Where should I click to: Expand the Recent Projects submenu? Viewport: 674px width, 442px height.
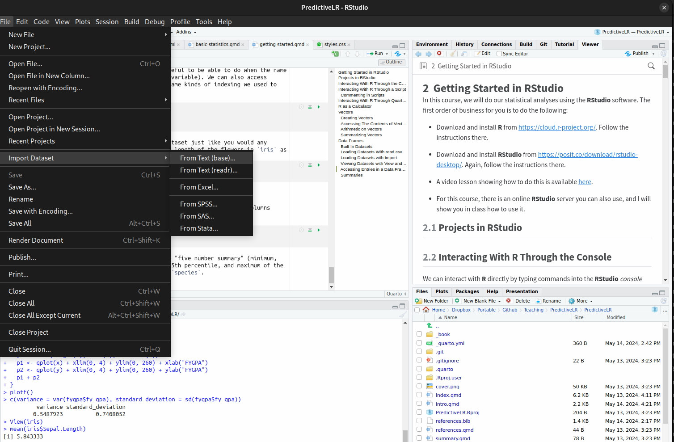[x=85, y=141]
